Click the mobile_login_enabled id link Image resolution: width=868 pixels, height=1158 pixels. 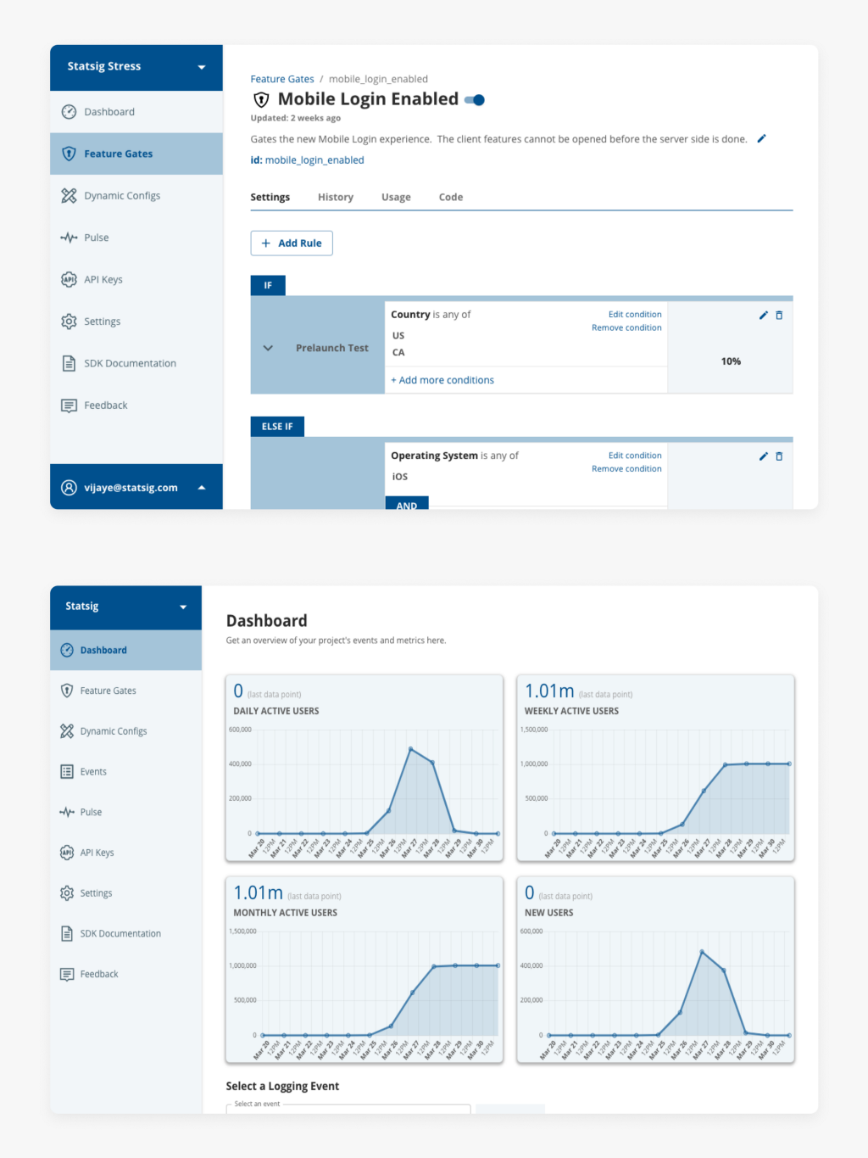(314, 159)
